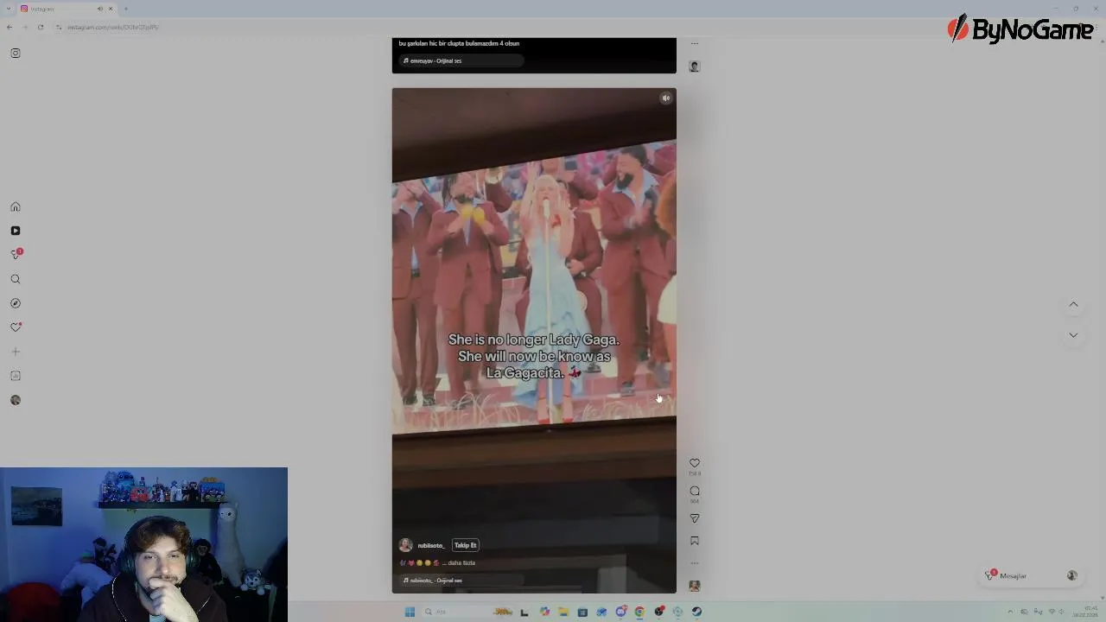Open profile avatar in left sidebar
Viewport: 1106px width, 622px height.
coord(16,400)
